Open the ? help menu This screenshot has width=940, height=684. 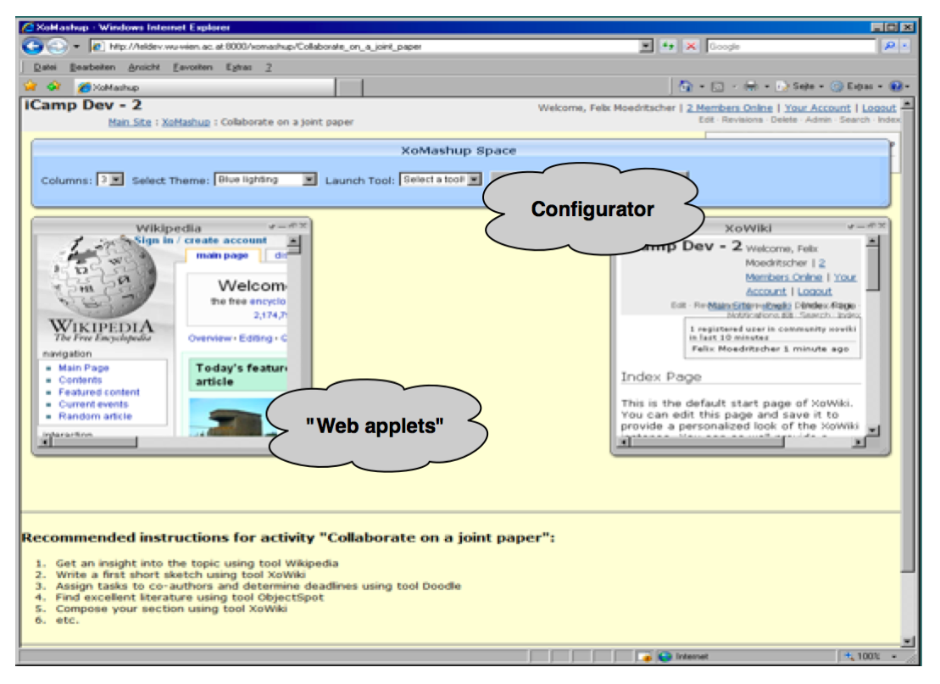(x=269, y=67)
